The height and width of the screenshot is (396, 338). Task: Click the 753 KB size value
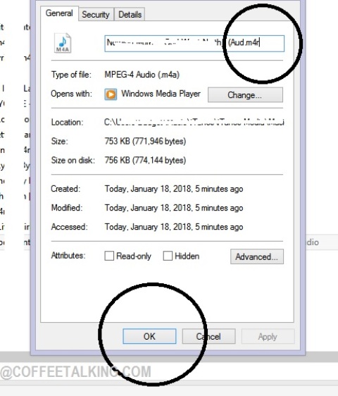(x=145, y=141)
